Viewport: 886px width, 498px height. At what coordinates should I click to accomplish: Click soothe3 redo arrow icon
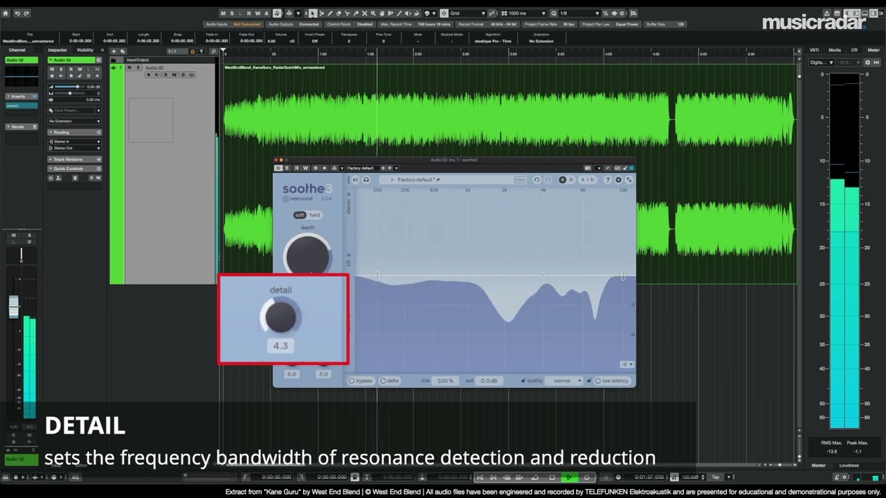pos(548,180)
